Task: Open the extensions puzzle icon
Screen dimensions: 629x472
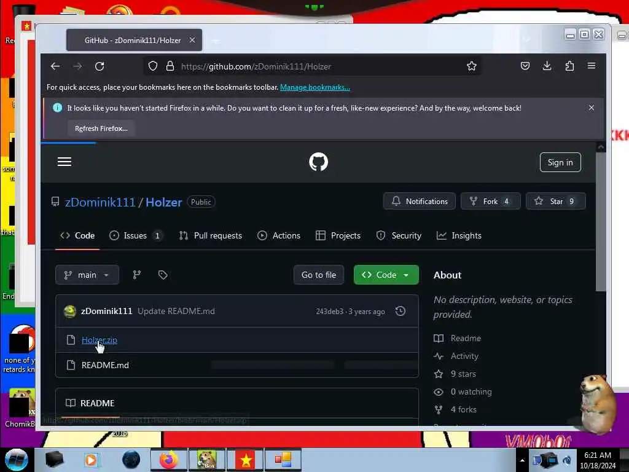Action: click(569, 66)
